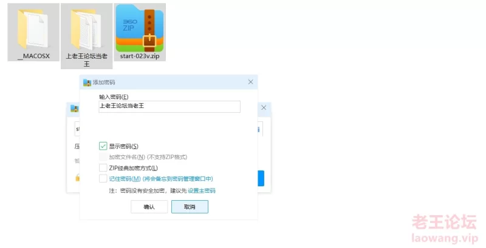Confirm with the 确认 button
The width and height of the screenshot is (486, 248).
(149, 207)
